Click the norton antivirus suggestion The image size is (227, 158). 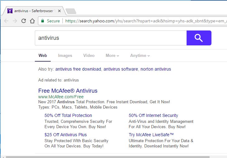pyautogui.click(x=155, y=69)
